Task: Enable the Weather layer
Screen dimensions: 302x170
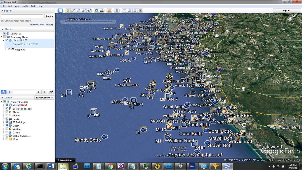Action: 7,129
